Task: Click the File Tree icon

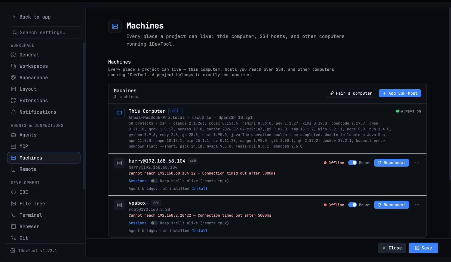Action: (13, 203)
